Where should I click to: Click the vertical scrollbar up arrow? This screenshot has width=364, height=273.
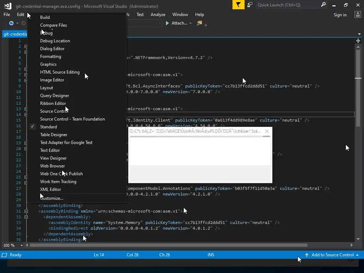tap(358, 47)
